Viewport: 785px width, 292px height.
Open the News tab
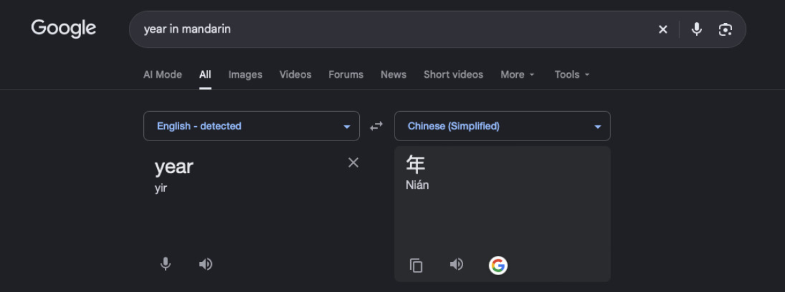pos(394,74)
